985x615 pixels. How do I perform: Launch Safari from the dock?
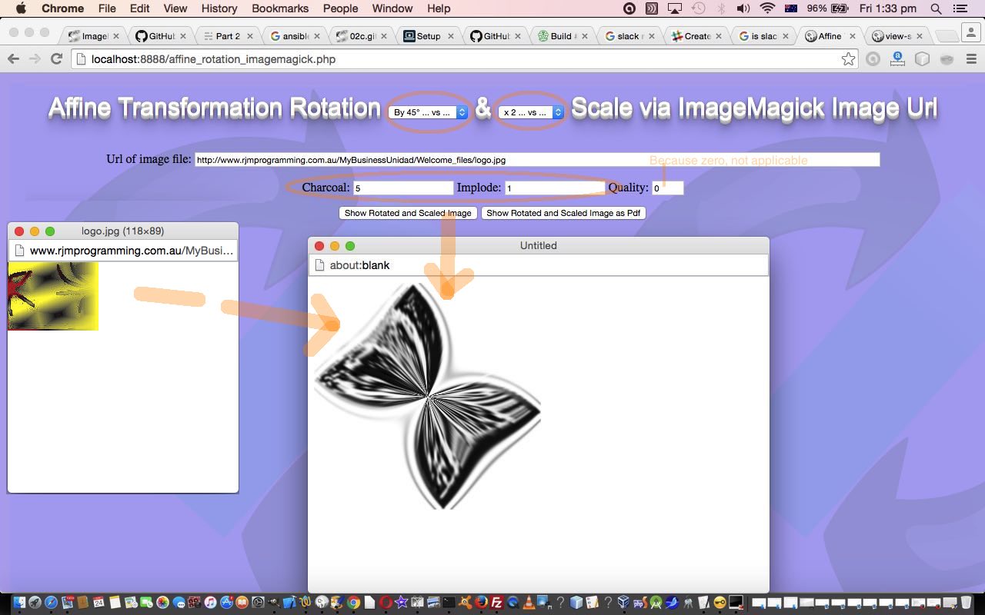(51, 602)
